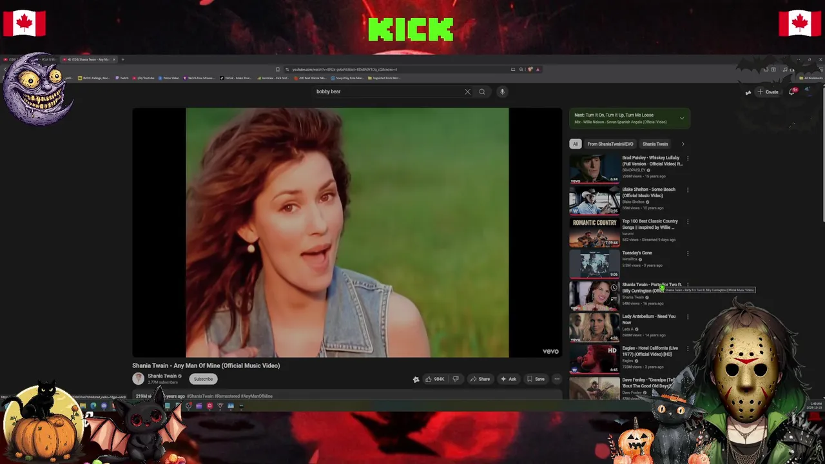
Task: Open options menu for Top 100 Classic Country
Action: [x=688, y=222]
